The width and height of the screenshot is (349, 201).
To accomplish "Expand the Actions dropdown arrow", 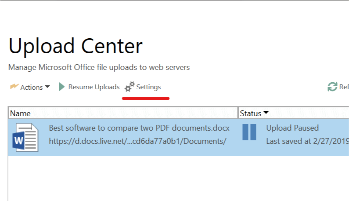I will 47,87.
